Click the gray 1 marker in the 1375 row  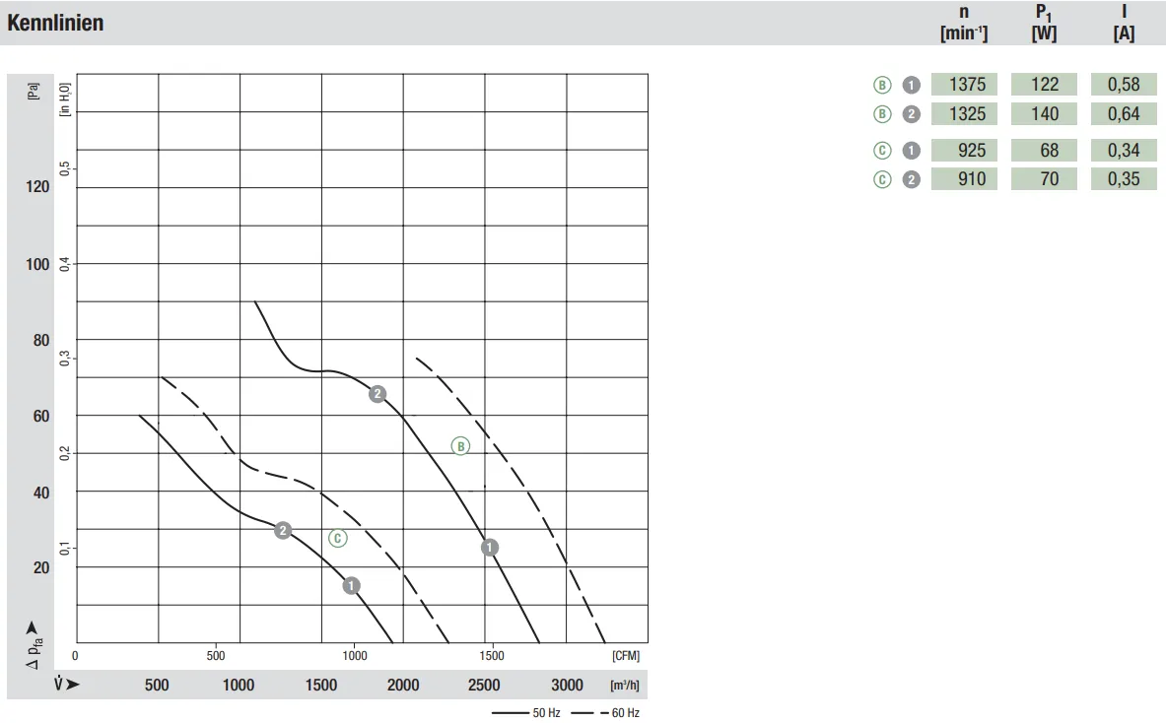[x=911, y=85]
